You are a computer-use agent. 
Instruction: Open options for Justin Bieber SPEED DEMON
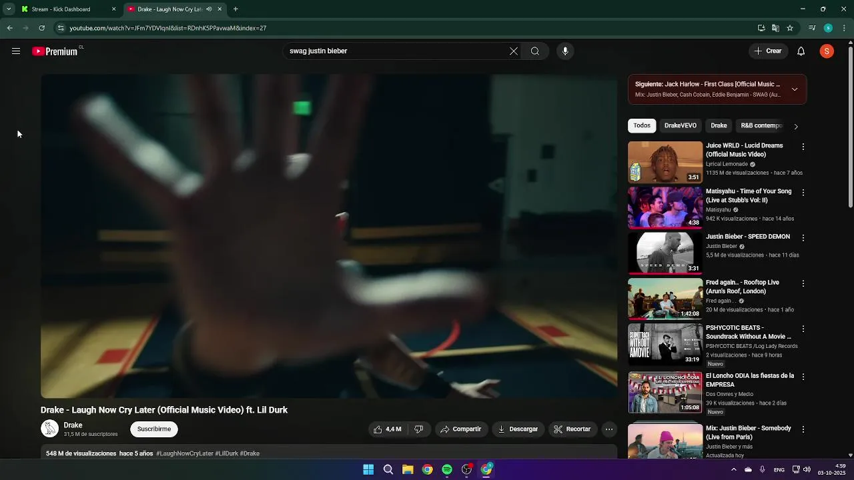(803, 238)
